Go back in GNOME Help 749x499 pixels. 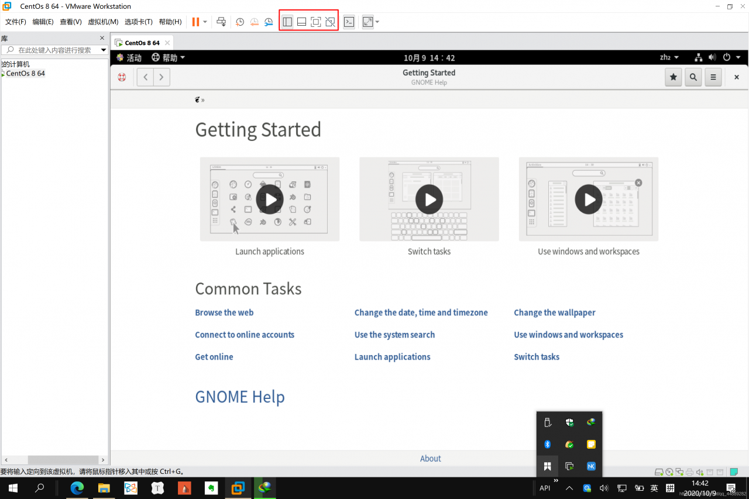click(145, 77)
